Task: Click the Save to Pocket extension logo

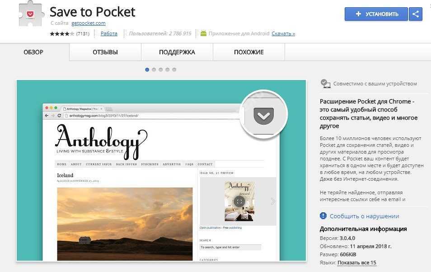Action: [x=30, y=14]
